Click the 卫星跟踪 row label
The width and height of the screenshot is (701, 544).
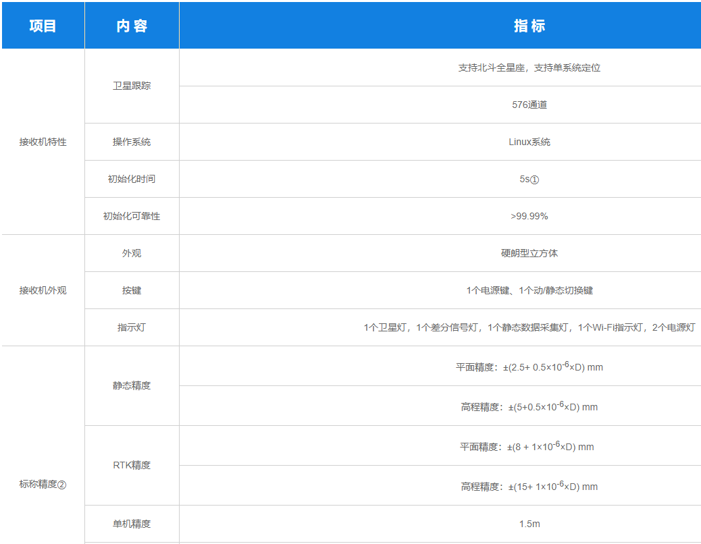(132, 86)
